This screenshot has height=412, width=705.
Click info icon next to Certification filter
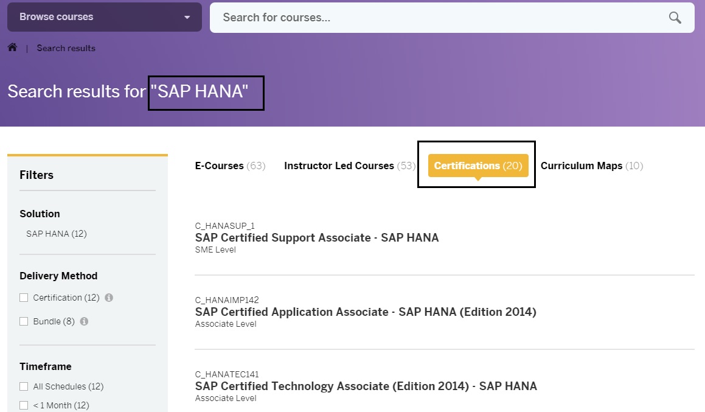(109, 298)
